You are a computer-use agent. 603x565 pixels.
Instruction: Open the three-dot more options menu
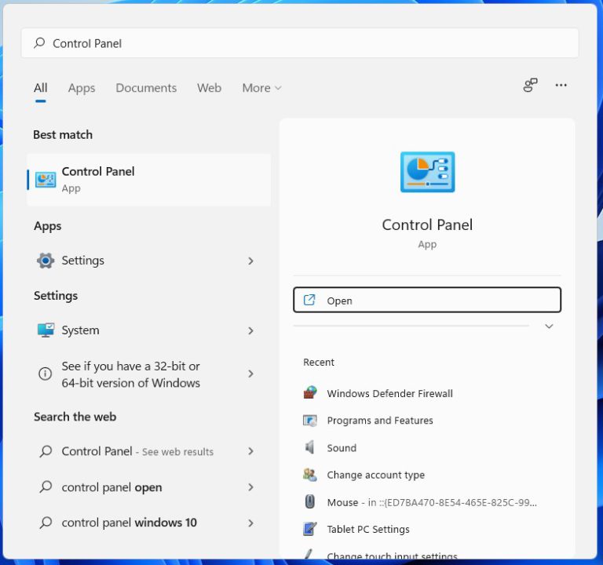click(561, 86)
